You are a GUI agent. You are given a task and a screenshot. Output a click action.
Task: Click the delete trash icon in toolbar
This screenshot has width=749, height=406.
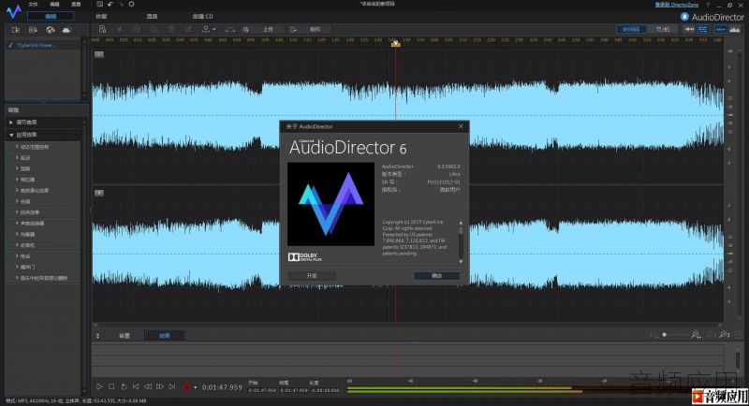[x=171, y=30]
